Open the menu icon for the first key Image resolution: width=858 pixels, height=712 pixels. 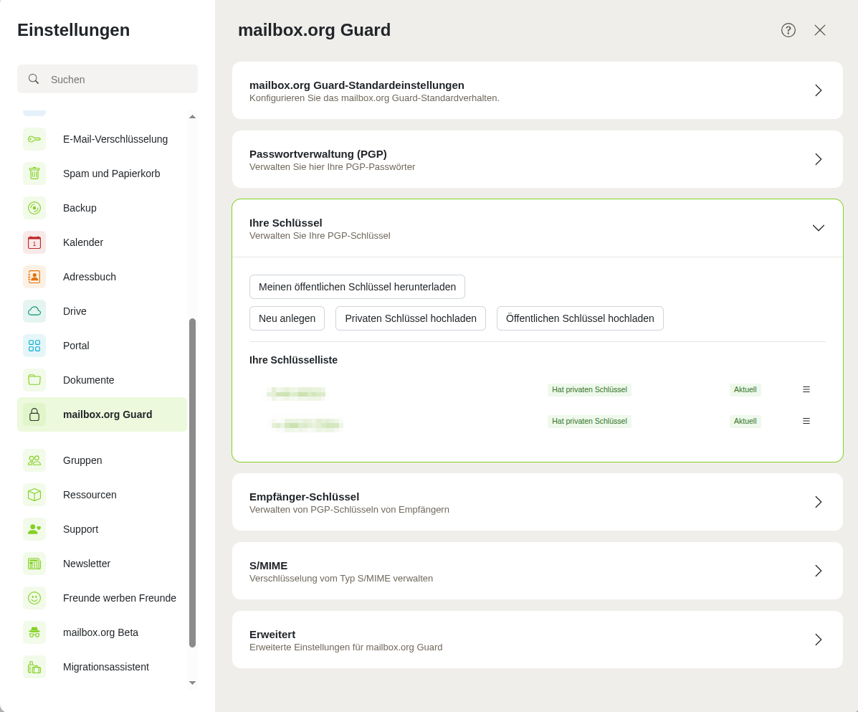[806, 389]
